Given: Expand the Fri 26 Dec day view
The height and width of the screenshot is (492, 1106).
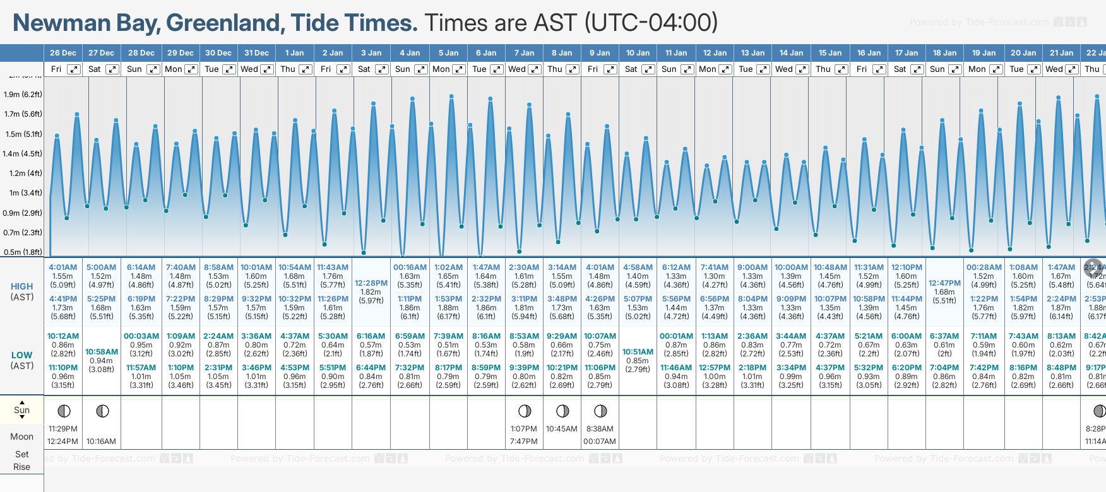Looking at the screenshot, I should (x=74, y=69).
